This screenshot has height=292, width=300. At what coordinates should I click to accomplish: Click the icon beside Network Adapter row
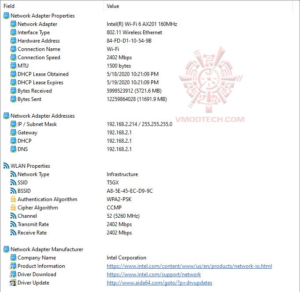[x=13, y=24]
